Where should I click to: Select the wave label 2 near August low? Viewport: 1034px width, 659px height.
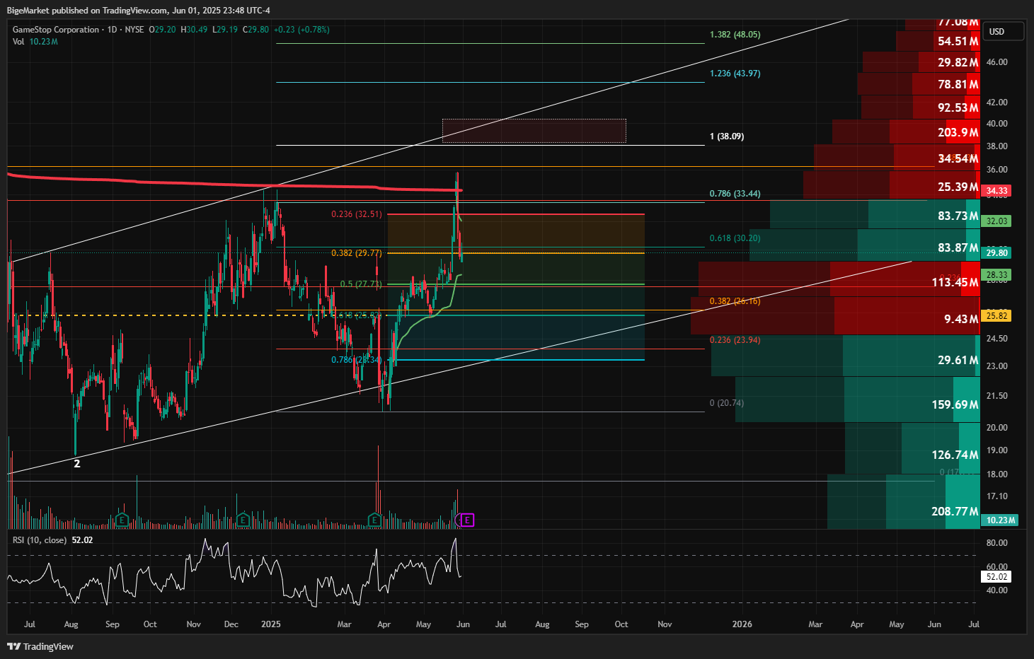coord(77,464)
